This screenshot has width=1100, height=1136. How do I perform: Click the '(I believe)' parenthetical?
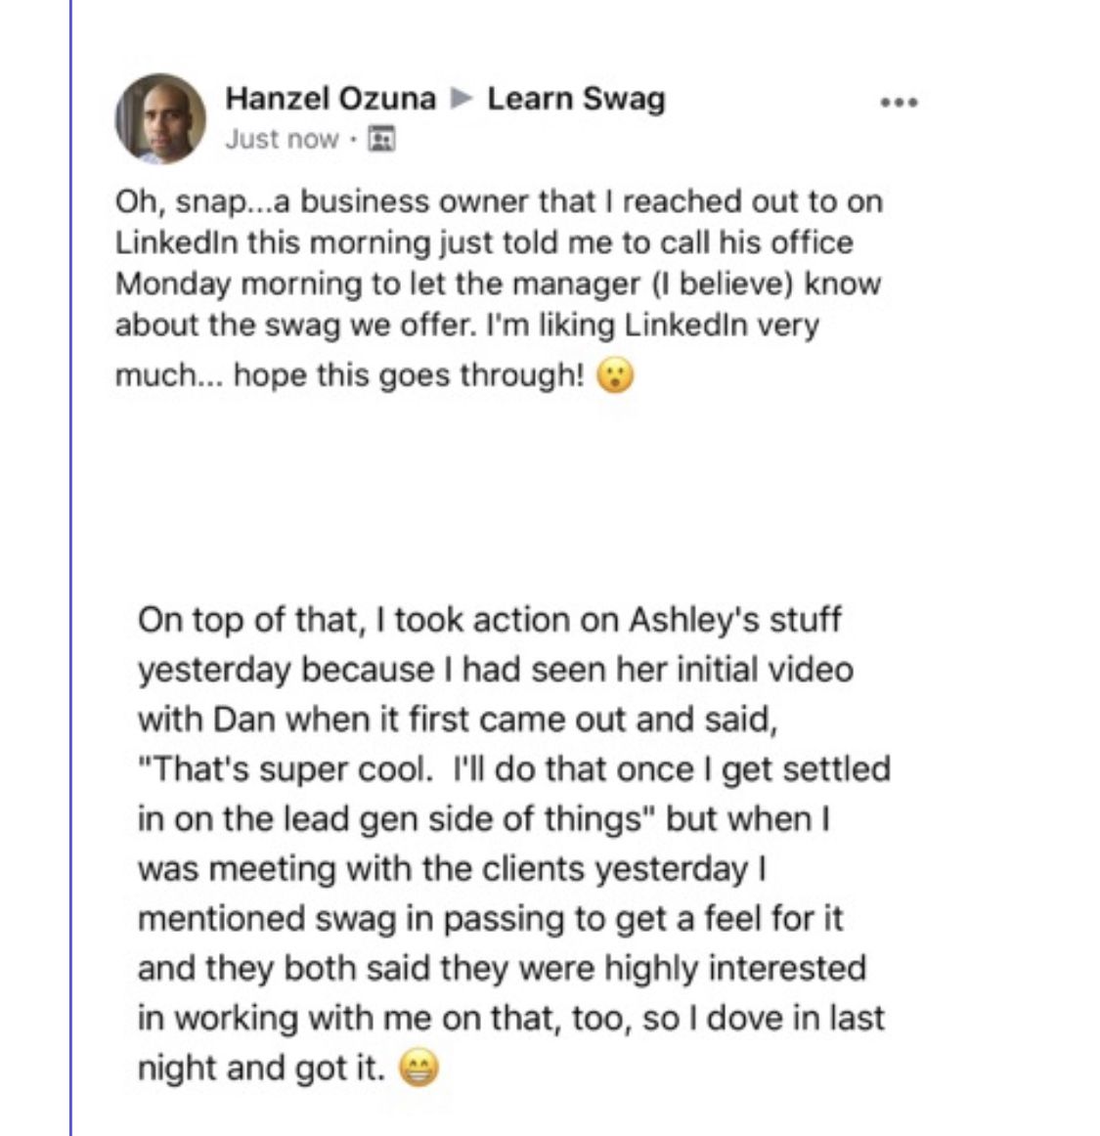[717, 284]
